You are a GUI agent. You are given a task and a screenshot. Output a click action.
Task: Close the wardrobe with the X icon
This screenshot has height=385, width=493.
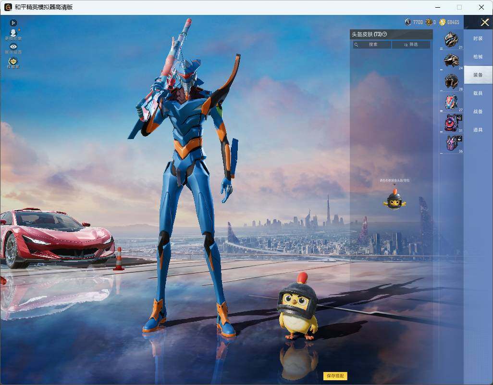click(484, 22)
